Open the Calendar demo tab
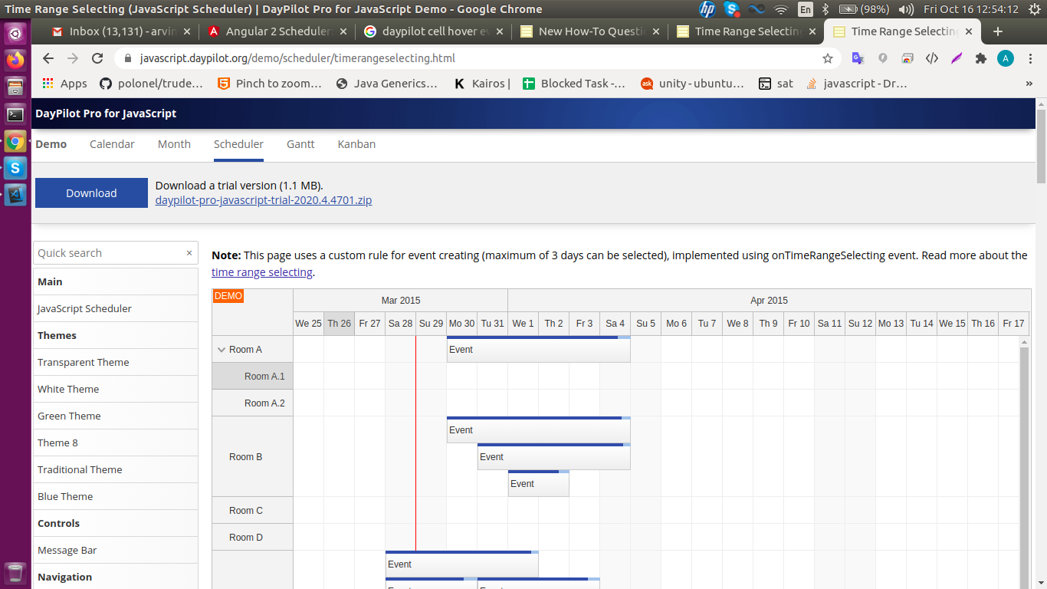The height and width of the screenshot is (589, 1047). coord(112,144)
